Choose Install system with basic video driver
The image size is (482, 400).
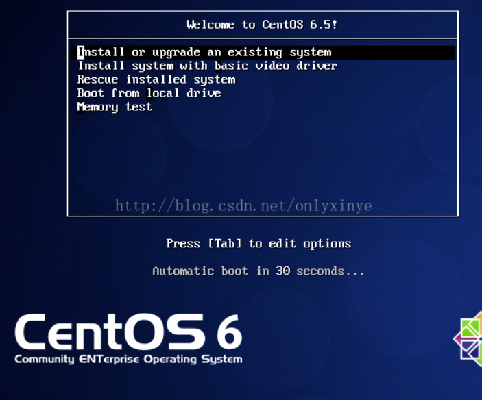click(x=207, y=66)
